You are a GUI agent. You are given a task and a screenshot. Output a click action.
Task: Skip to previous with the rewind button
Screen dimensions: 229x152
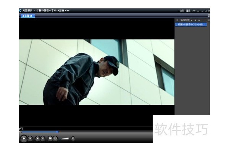click(37, 138)
